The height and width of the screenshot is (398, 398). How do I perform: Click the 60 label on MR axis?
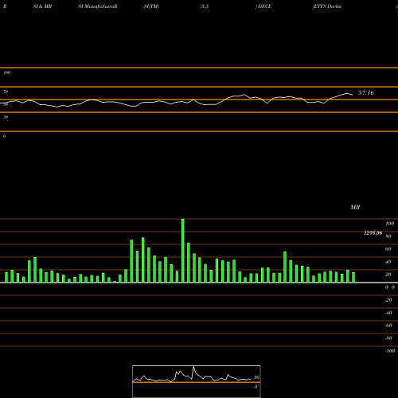pos(388,249)
